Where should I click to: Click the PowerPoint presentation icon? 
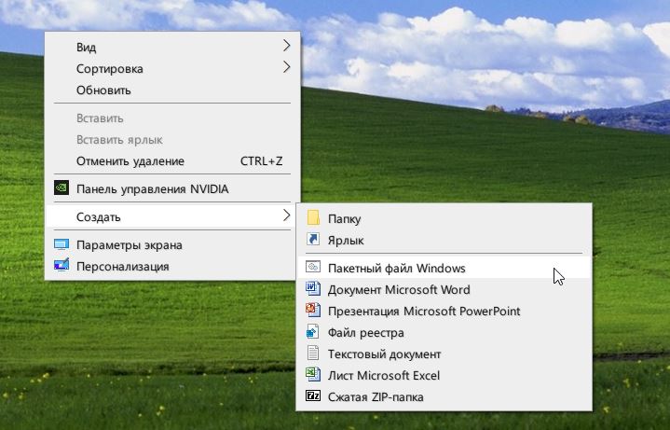click(x=313, y=310)
